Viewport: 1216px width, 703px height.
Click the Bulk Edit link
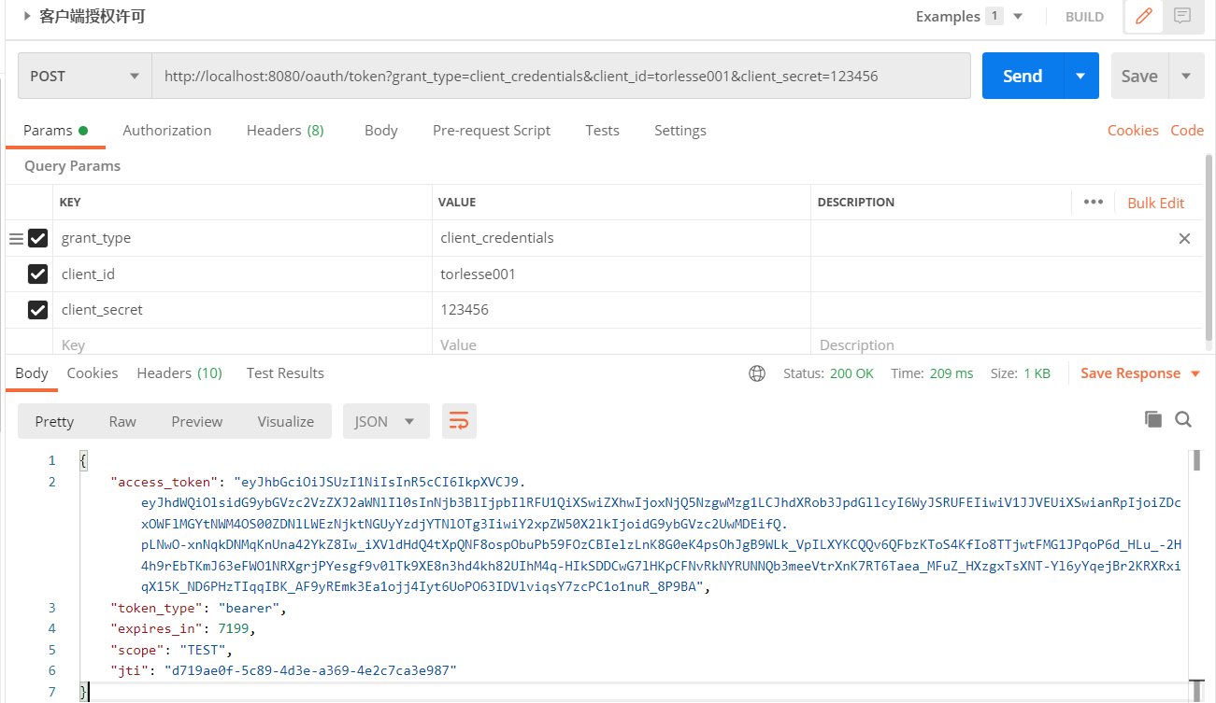[1156, 203]
